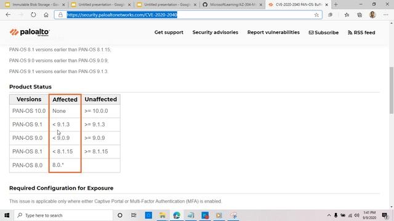The width and height of the screenshot is (394, 221).
Task: Click the address bar URL
Action: pos(122,15)
